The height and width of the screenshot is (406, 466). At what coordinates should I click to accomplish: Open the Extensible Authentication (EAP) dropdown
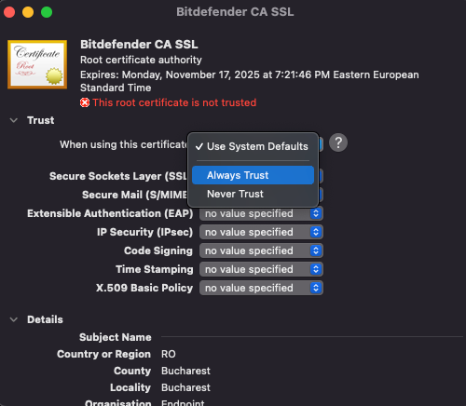261,213
